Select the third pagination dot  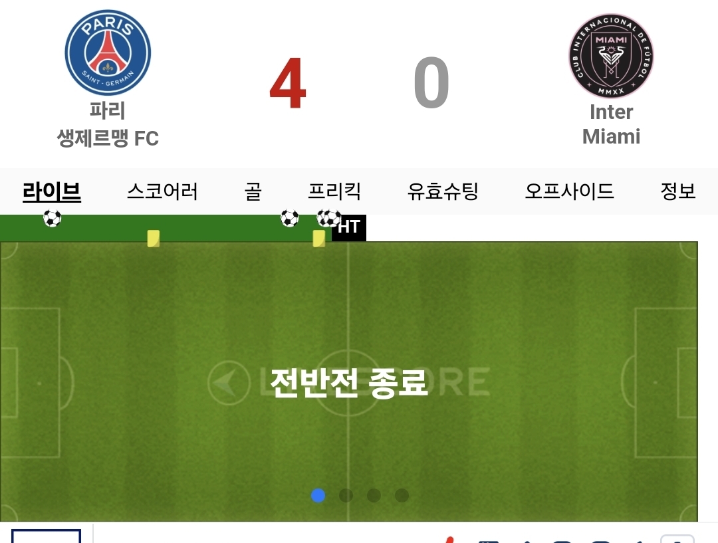(x=374, y=495)
